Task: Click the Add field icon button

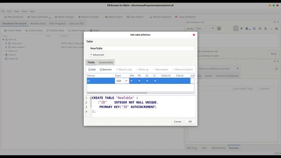Action: [x=92, y=69]
